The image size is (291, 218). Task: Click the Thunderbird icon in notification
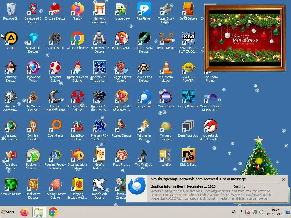(x=137, y=186)
